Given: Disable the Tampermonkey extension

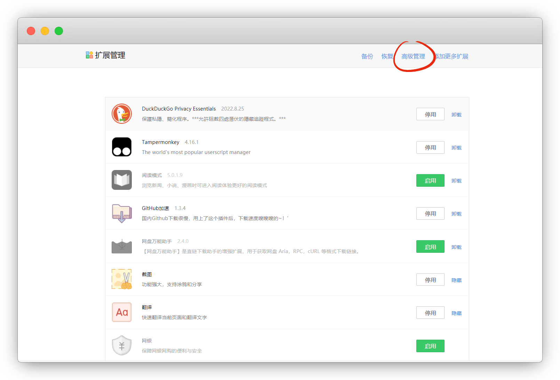Looking at the screenshot, I should tap(430, 147).
